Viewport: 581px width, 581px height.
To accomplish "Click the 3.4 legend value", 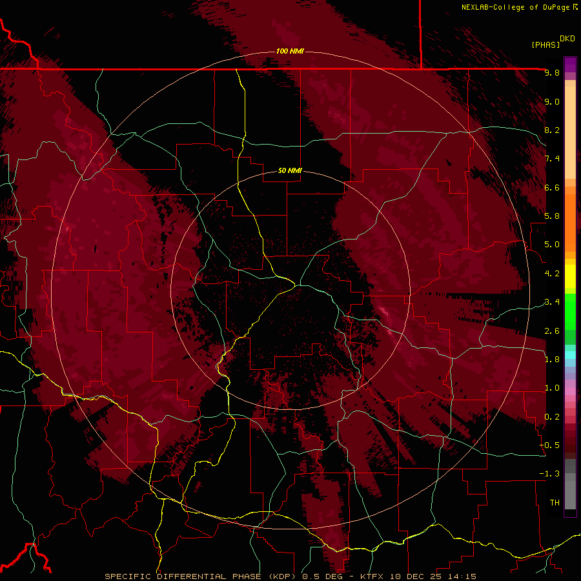I will point(552,302).
